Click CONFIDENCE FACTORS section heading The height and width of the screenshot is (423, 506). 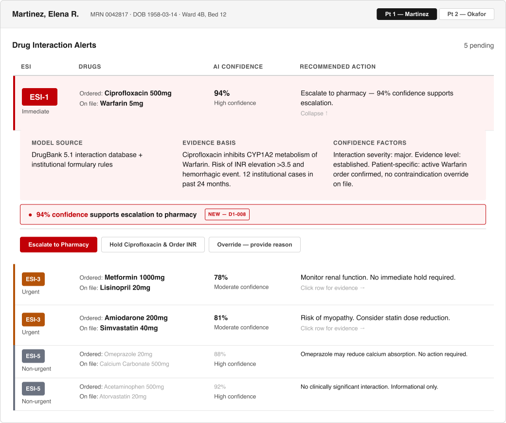pos(370,143)
